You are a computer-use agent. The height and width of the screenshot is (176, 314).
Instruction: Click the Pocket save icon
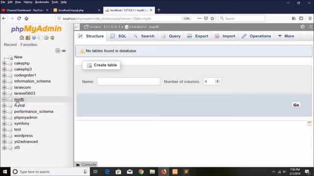click(206, 19)
